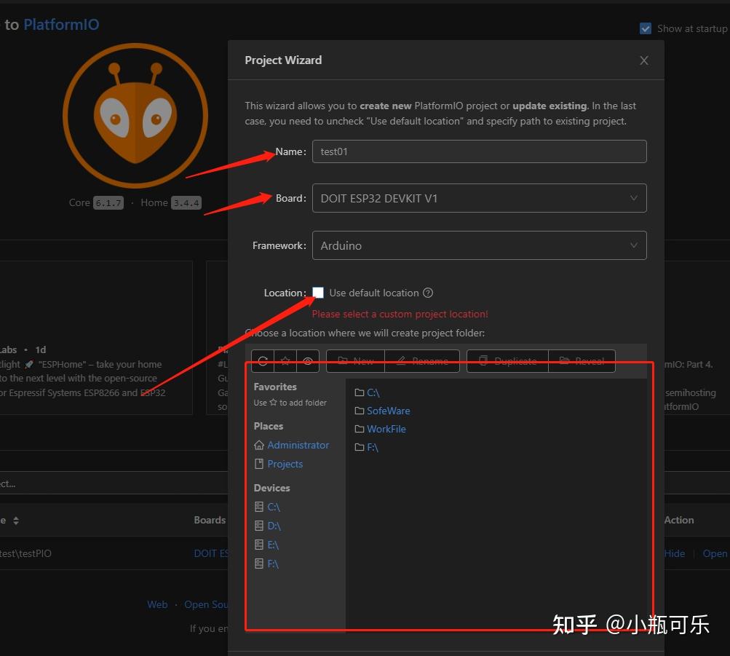Select the Projects entry under Places
The image size is (730, 656).
click(x=285, y=464)
